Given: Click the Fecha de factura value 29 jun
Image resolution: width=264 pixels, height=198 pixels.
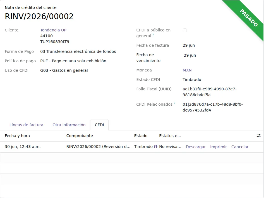Looking at the screenshot, I should coord(189,46).
